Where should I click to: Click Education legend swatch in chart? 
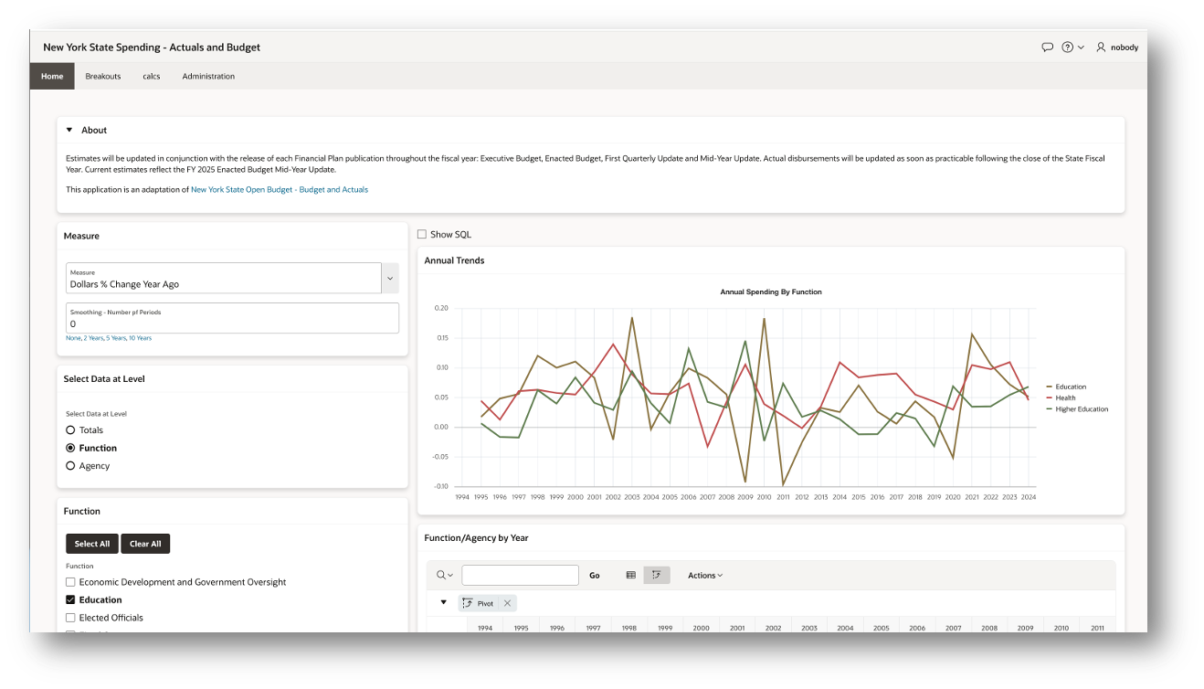(1050, 387)
